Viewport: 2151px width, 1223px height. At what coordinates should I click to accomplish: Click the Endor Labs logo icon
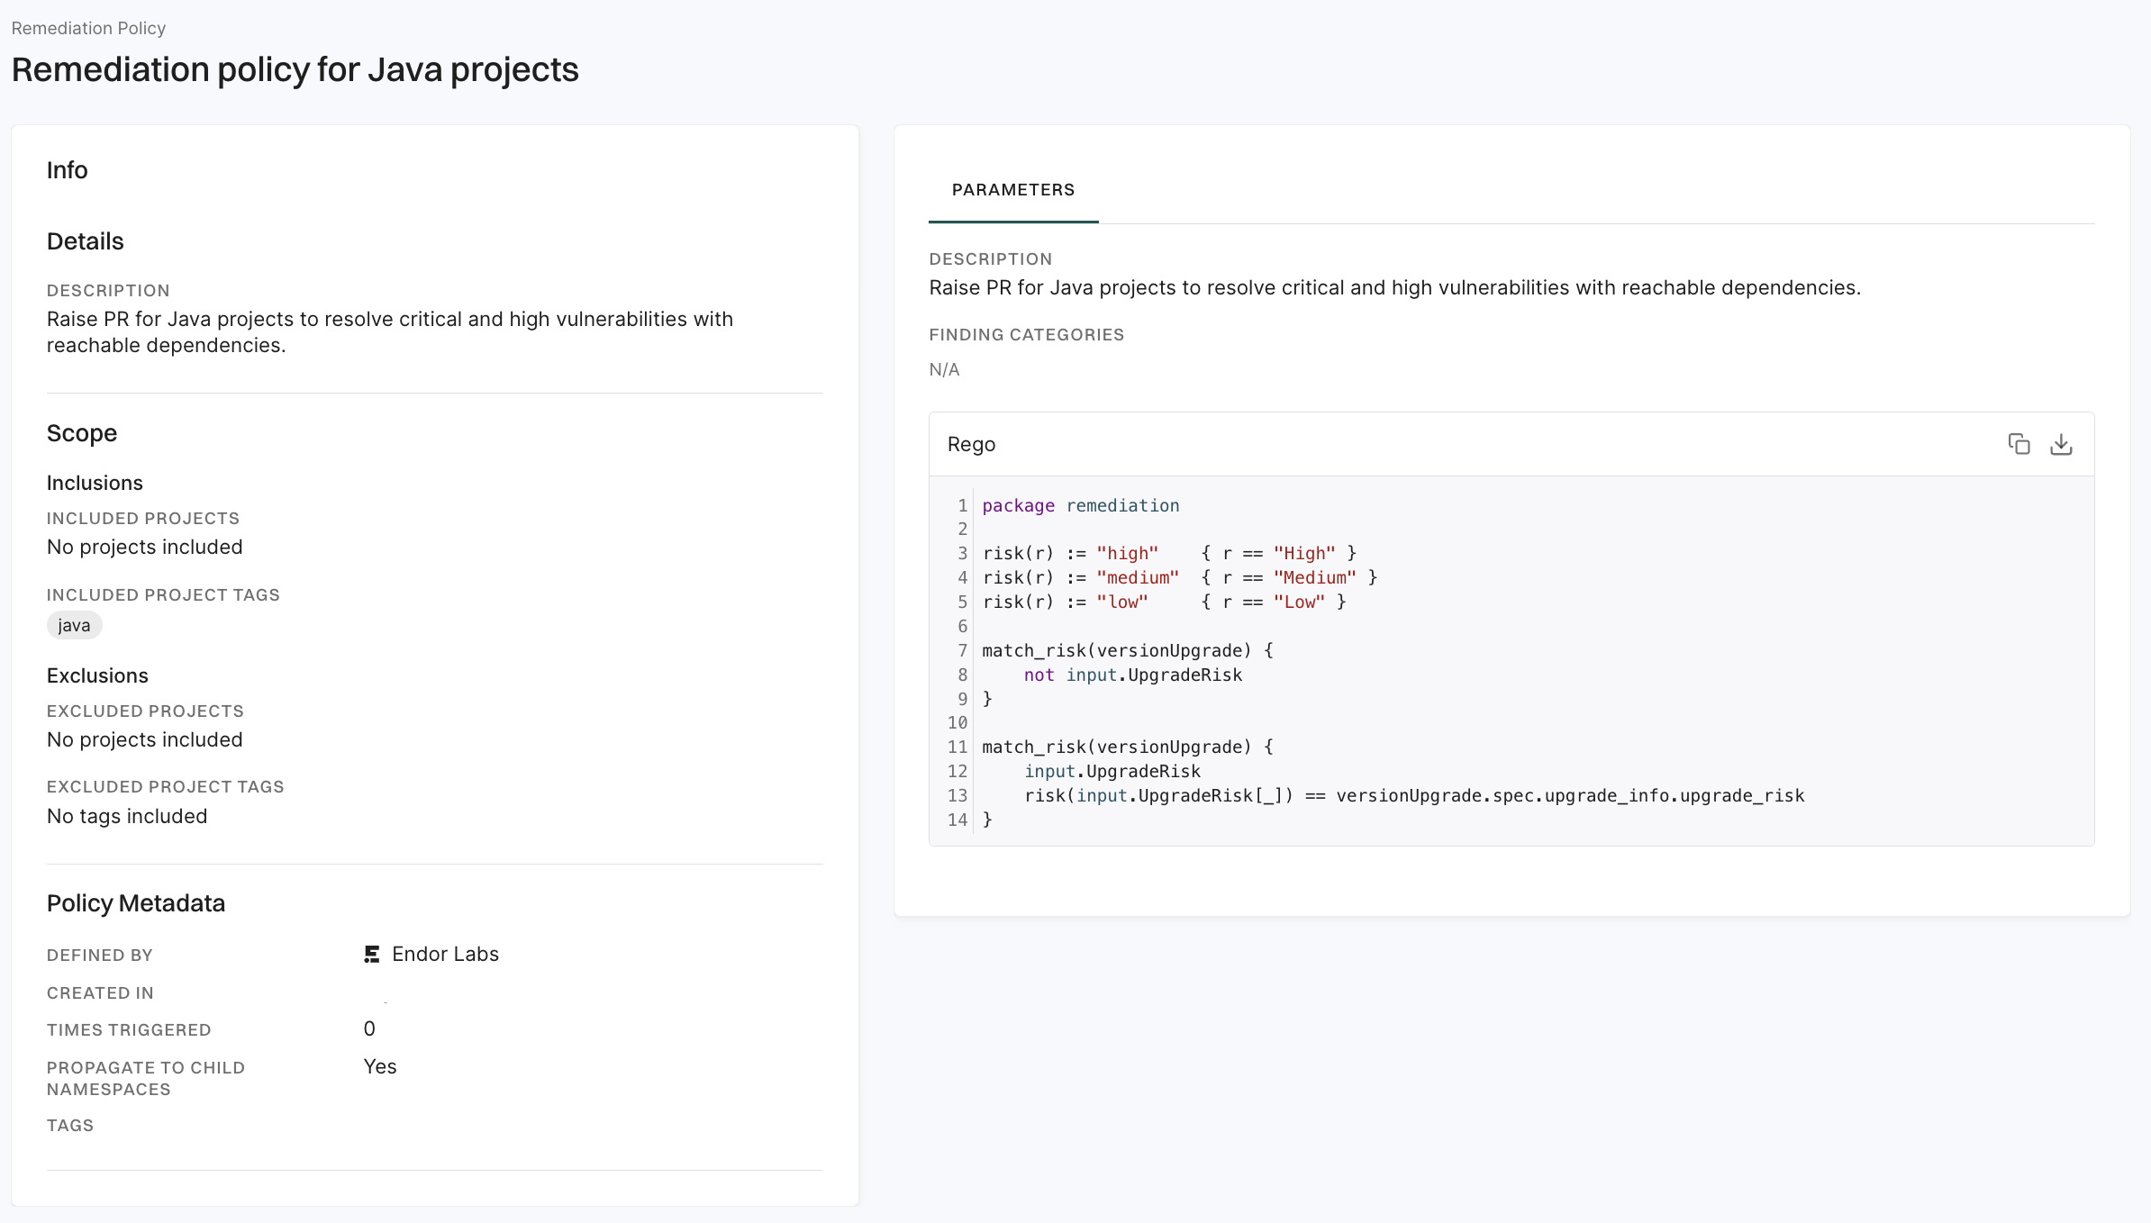(x=371, y=955)
